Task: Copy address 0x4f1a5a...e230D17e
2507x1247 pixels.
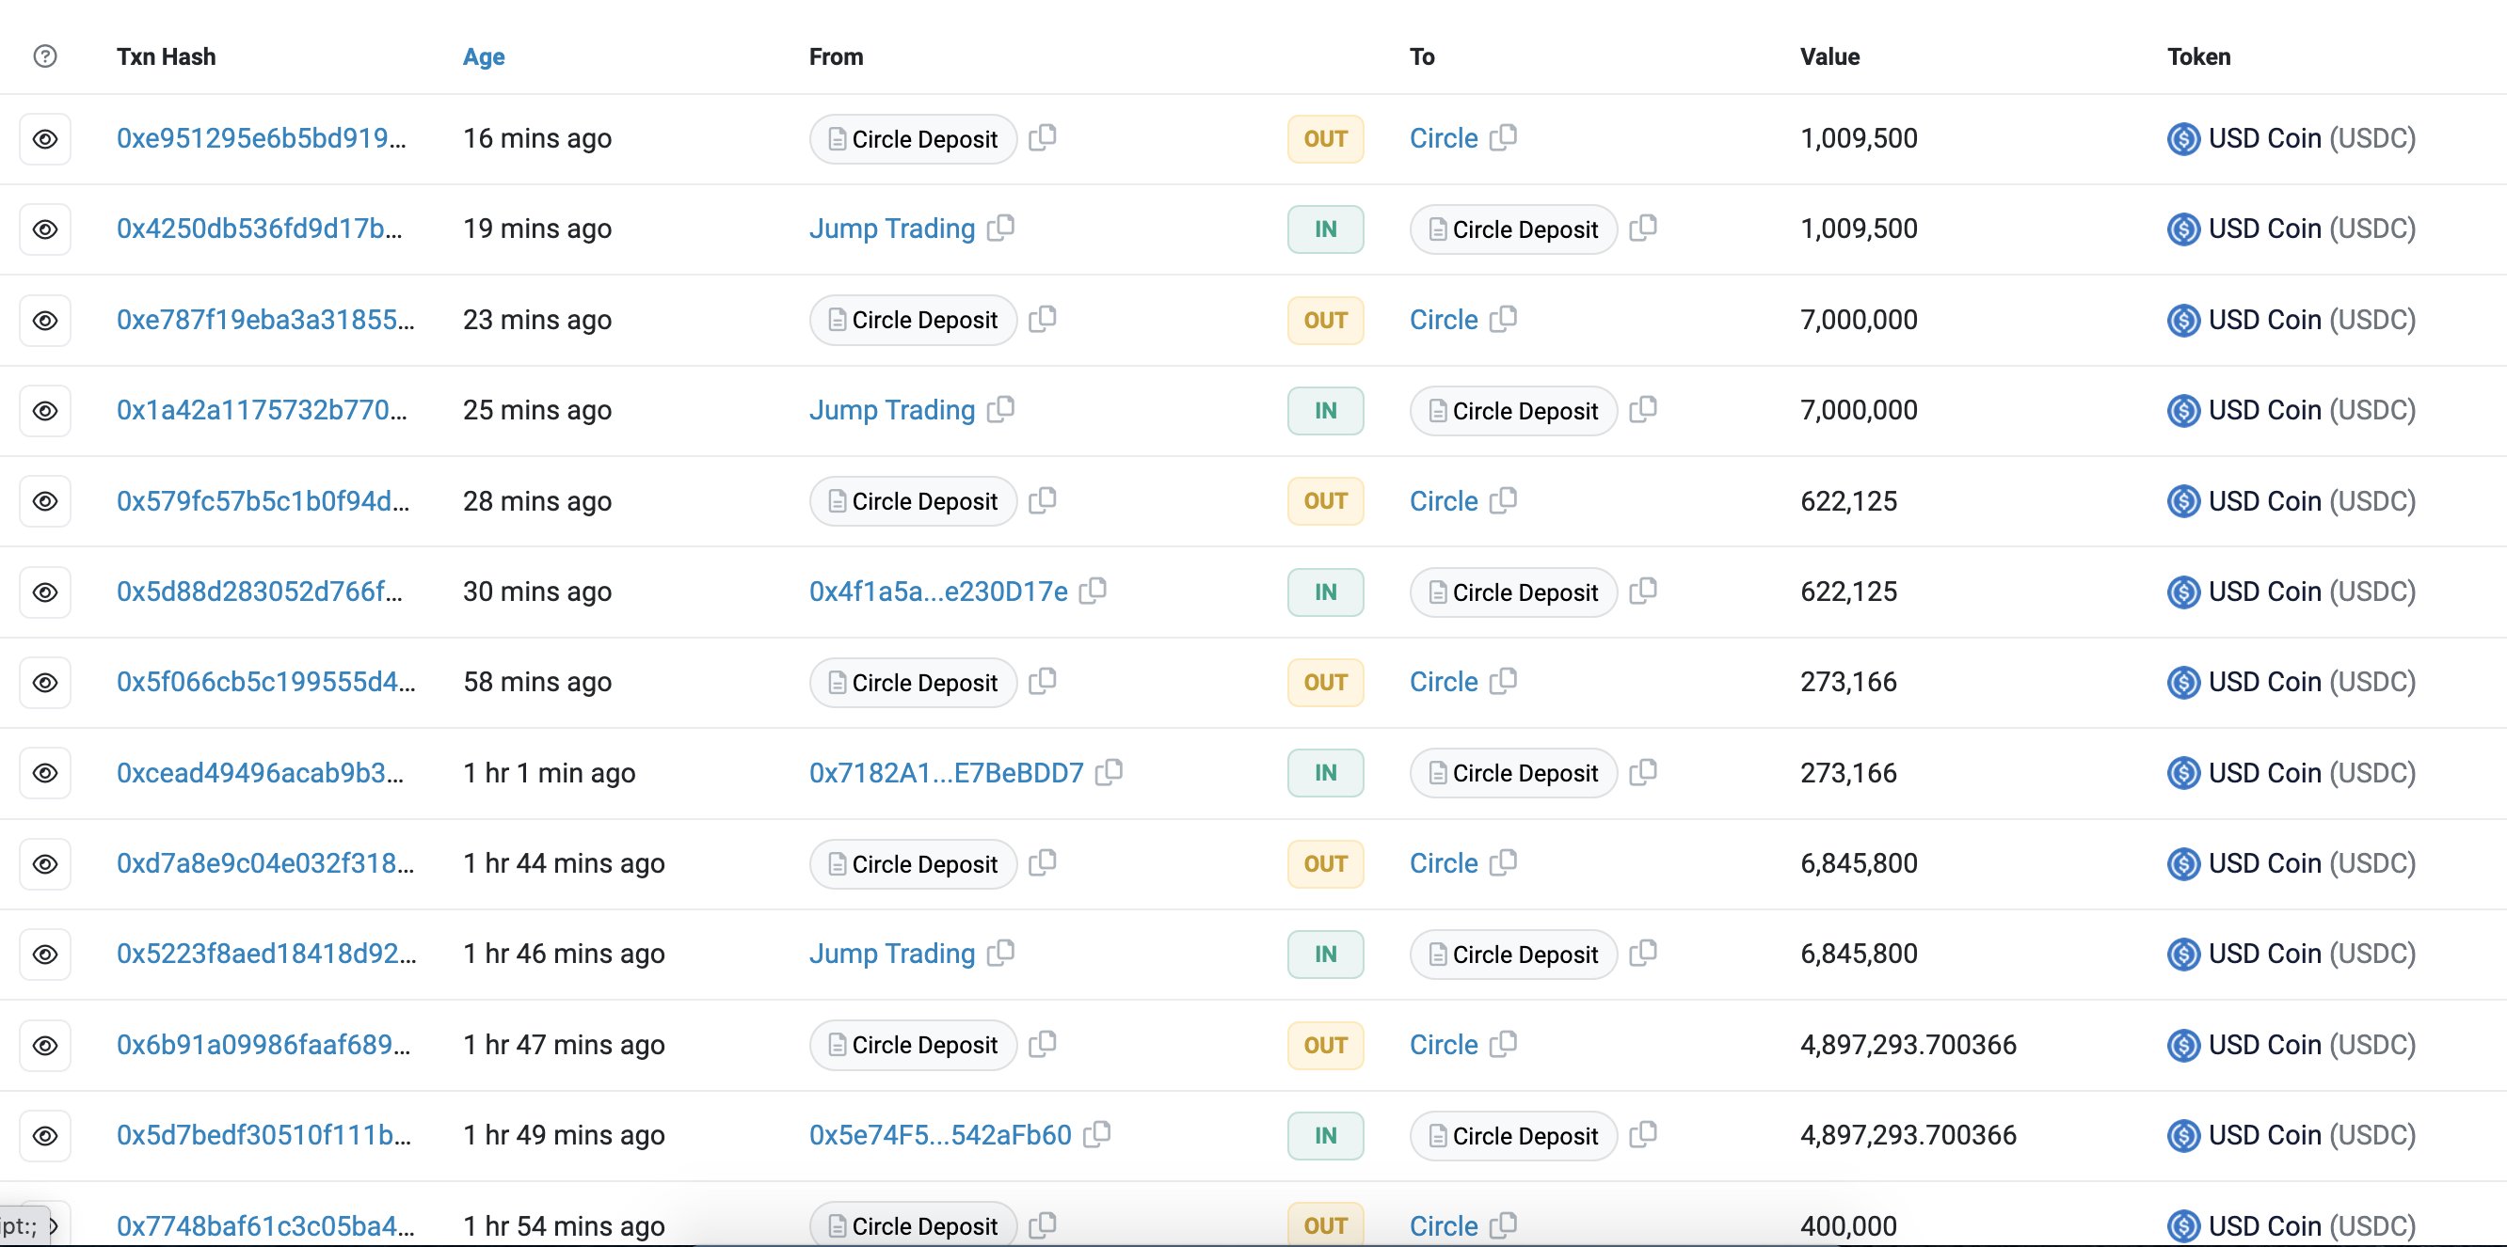Action: pos(1093,591)
